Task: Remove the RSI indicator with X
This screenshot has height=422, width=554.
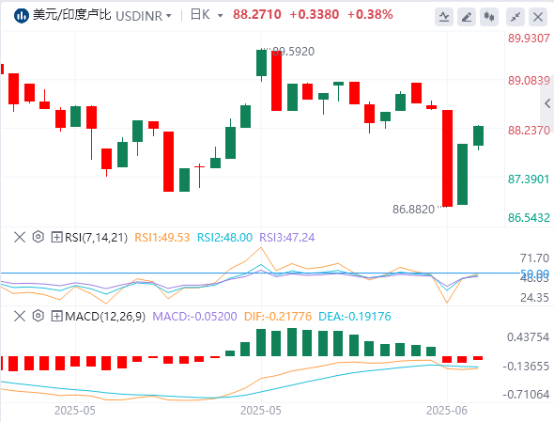Action: point(20,237)
